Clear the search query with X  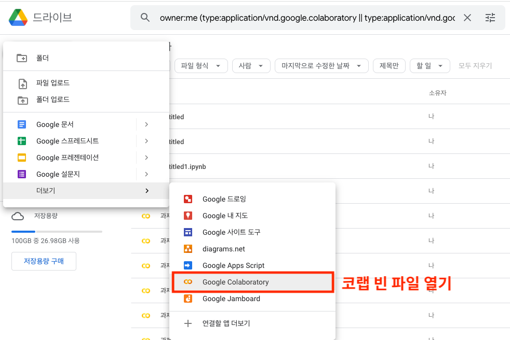(x=467, y=18)
